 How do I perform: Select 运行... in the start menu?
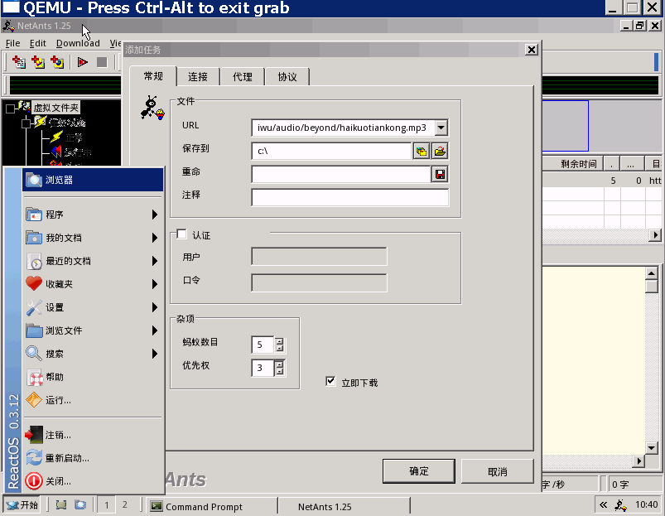[93, 400]
